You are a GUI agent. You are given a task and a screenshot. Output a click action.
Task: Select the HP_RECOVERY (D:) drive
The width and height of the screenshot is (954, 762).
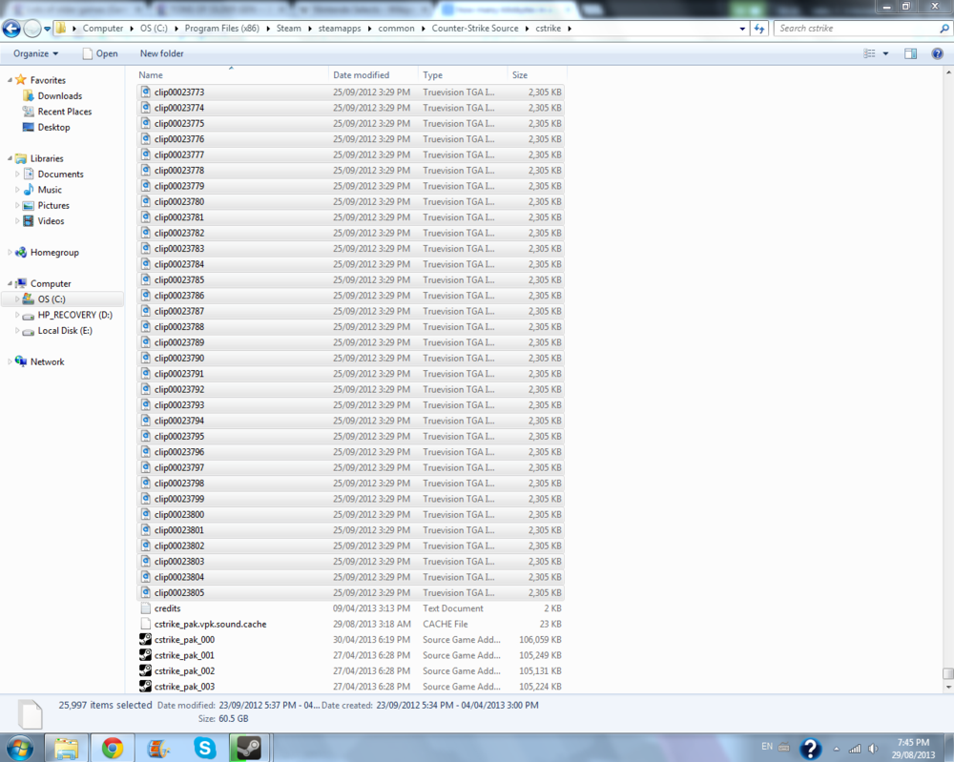(x=74, y=315)
